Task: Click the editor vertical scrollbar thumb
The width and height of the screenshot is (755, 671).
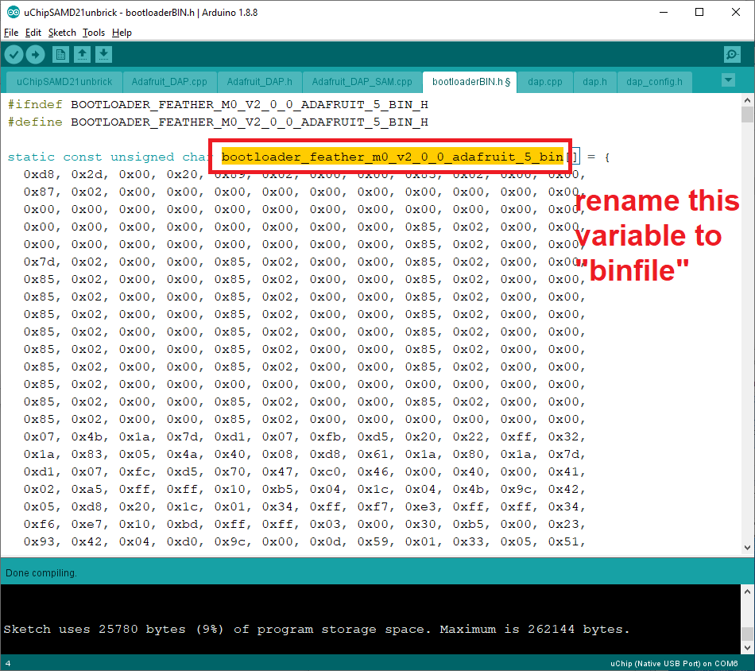Action: click(x=747, y=115)
